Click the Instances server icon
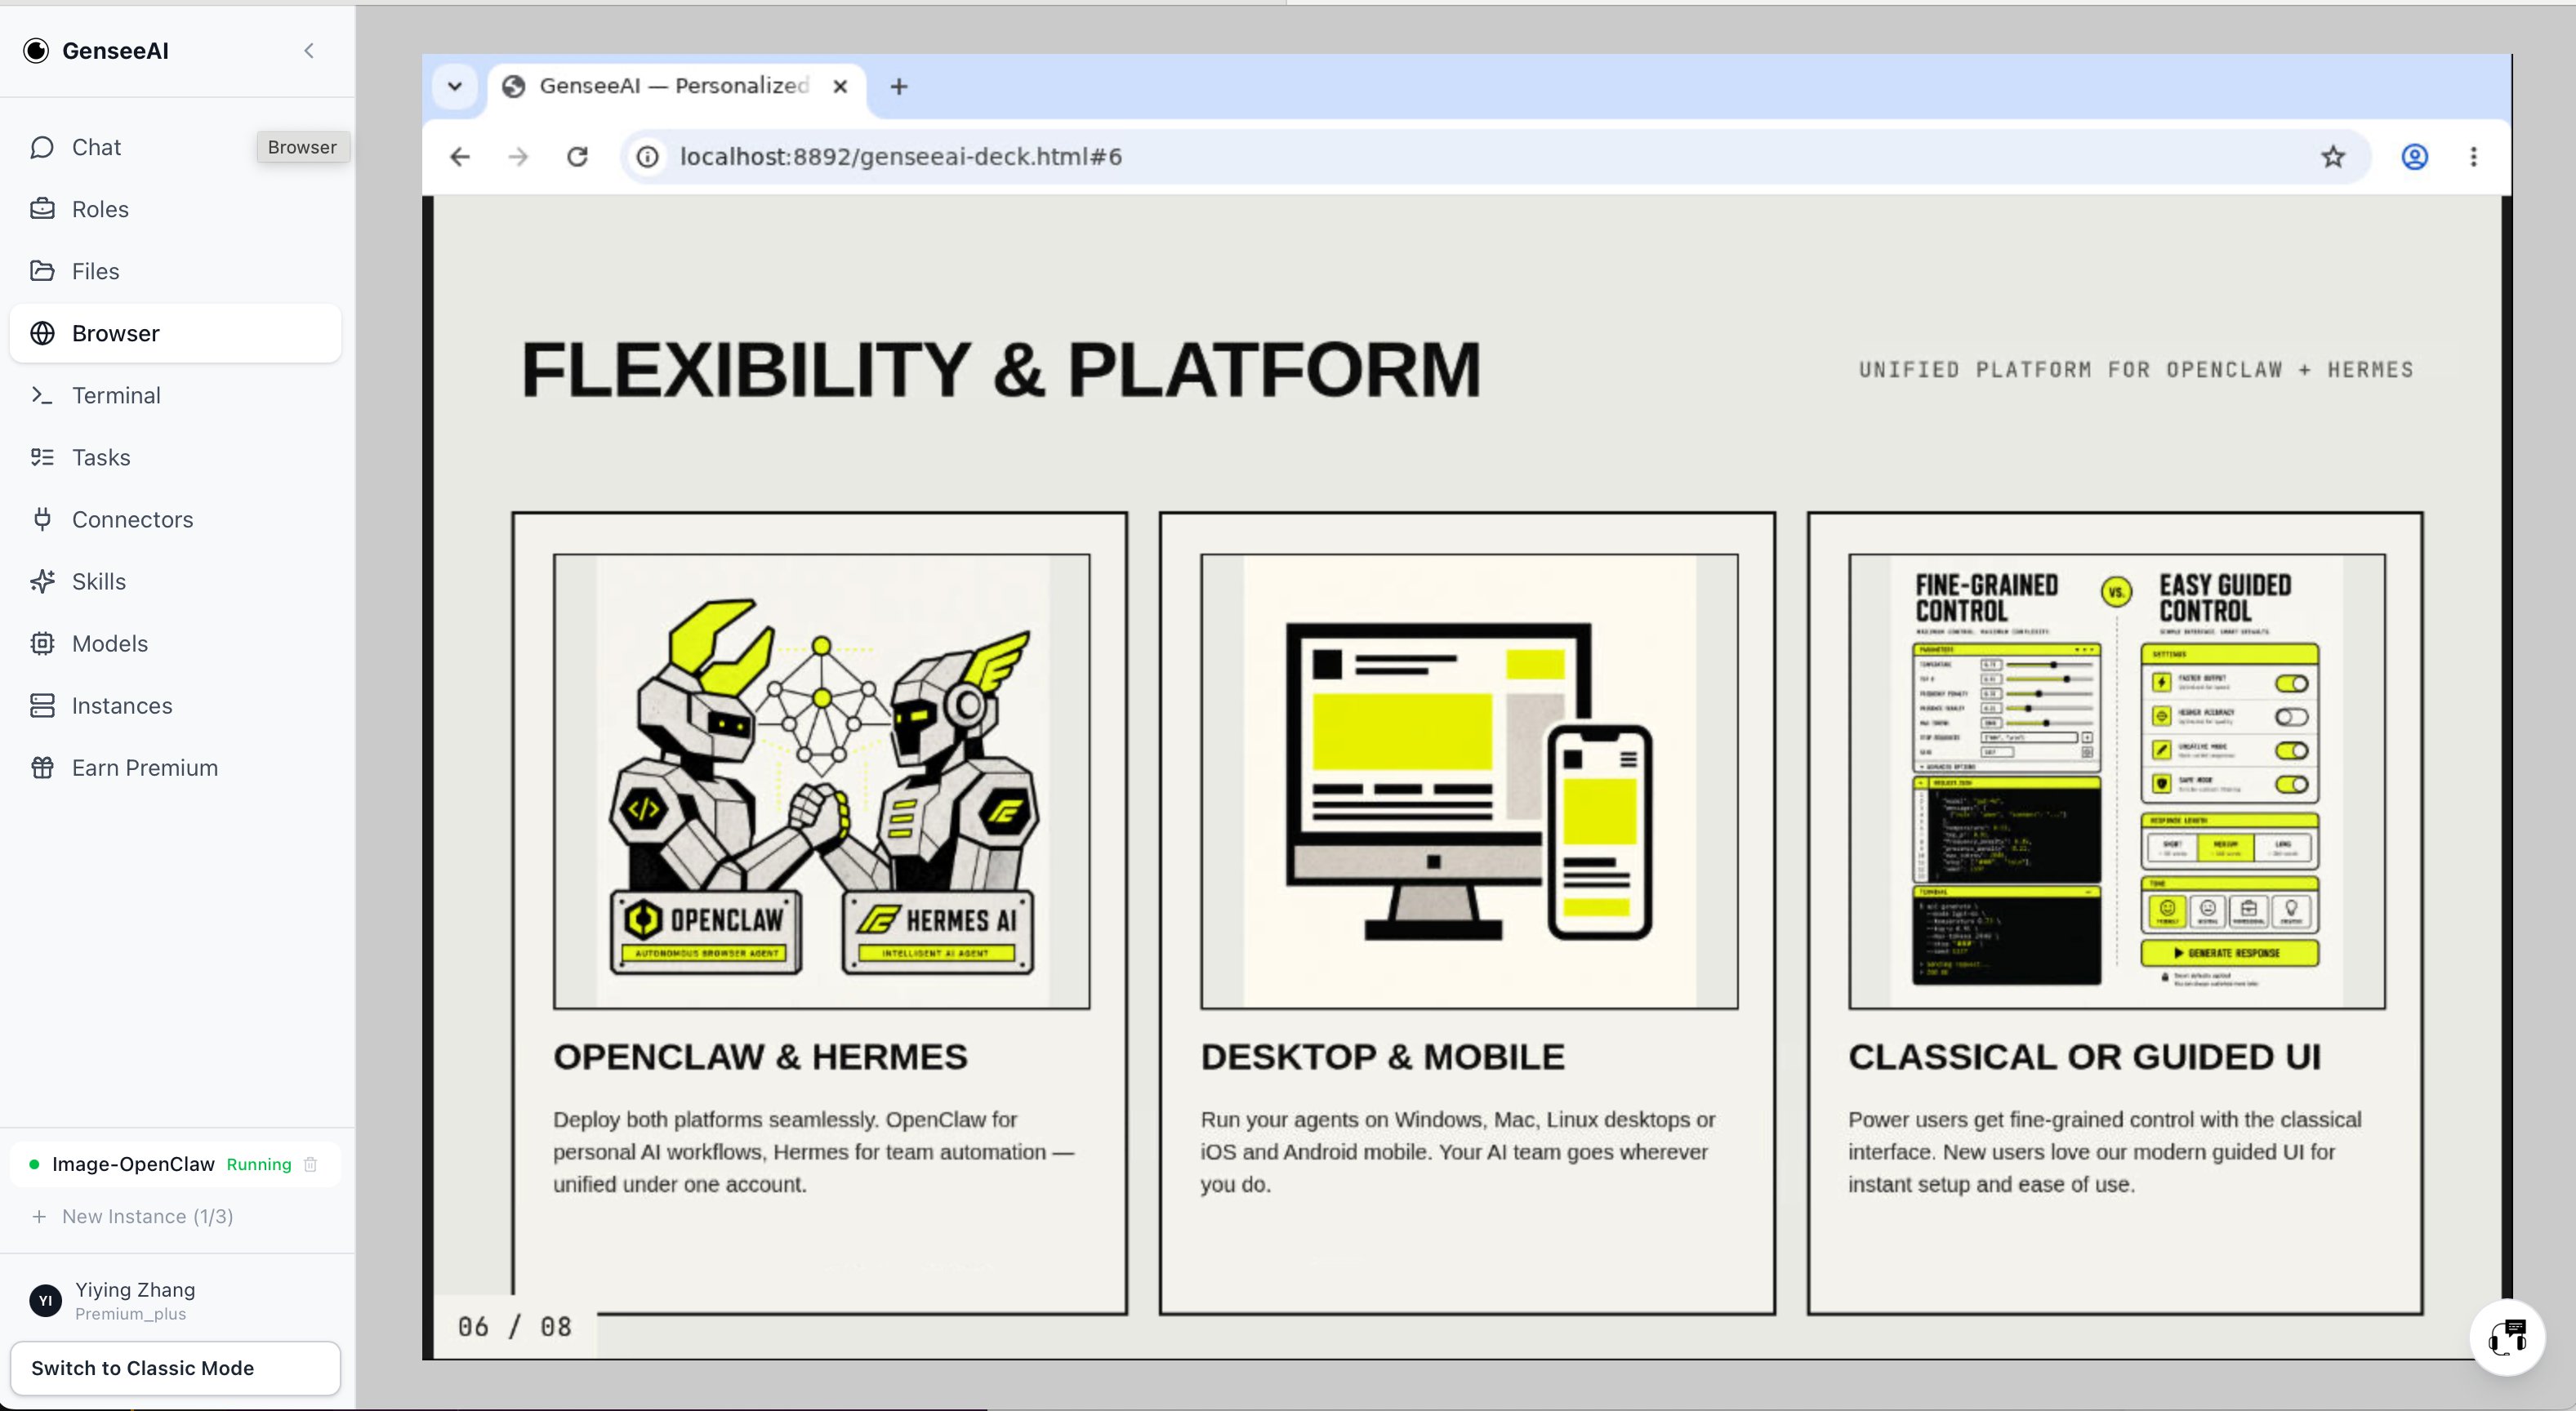2576x1411 pixels. (x=42, y=705)
